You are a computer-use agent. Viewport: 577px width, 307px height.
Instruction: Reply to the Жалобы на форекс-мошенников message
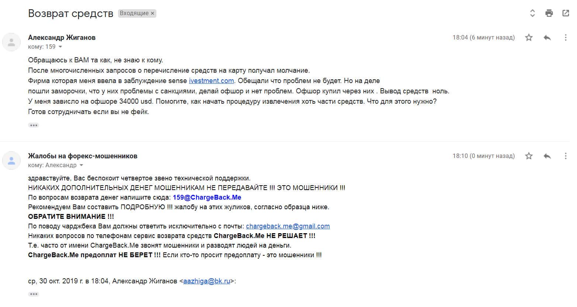pyautogui.click(x=547, y=156)
